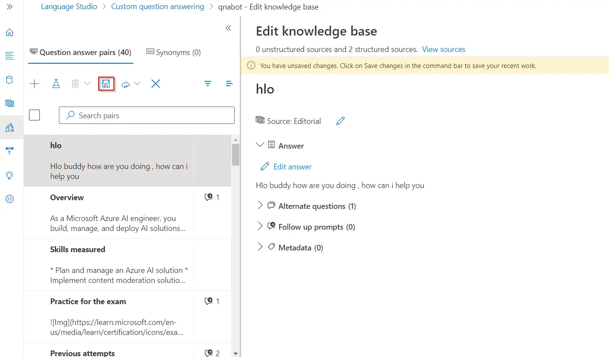The width and height of the screenshot is (609, 357).
Task: Open the Settings gear in the sidebar
Action: pos(10,199)
